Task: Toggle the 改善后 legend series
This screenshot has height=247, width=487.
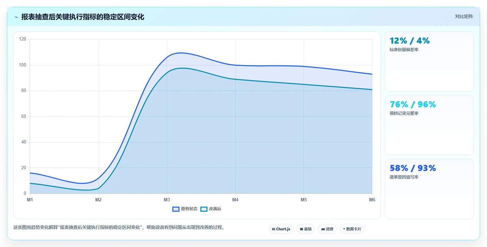Action: click(x=211, y=209)
